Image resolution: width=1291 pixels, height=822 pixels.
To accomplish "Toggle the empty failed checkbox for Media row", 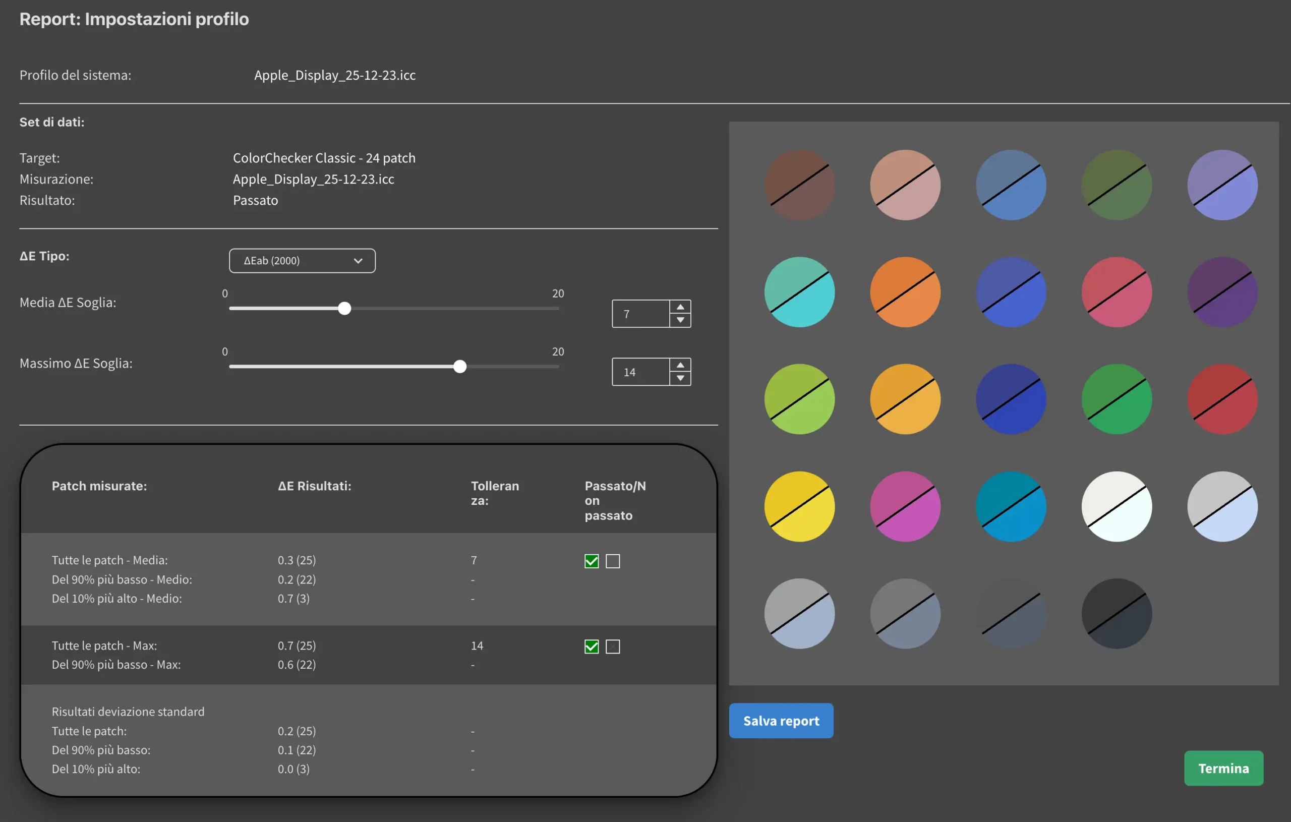I will tap(612, 561).
